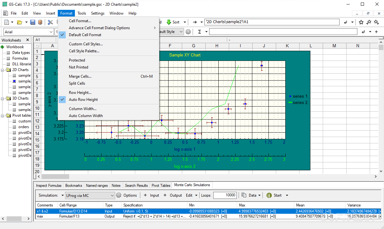Viewport: 384px width, 229px height.
Task: Click the vertical scrollbar of the sheet
Action: pyautogui.click(x=381, y=107)
